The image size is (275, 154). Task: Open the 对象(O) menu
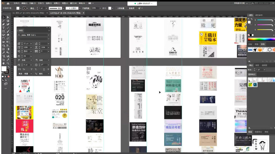click(32, 3)
